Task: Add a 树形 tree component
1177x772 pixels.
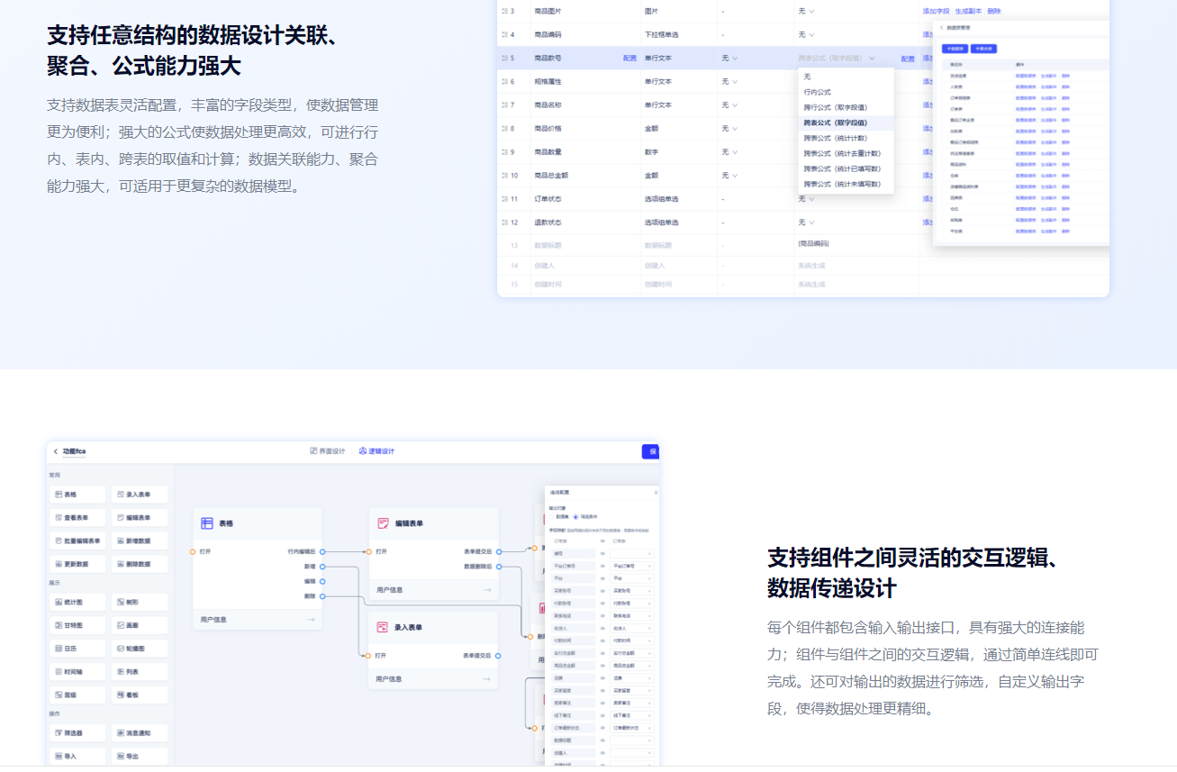Action: point(140,602)
